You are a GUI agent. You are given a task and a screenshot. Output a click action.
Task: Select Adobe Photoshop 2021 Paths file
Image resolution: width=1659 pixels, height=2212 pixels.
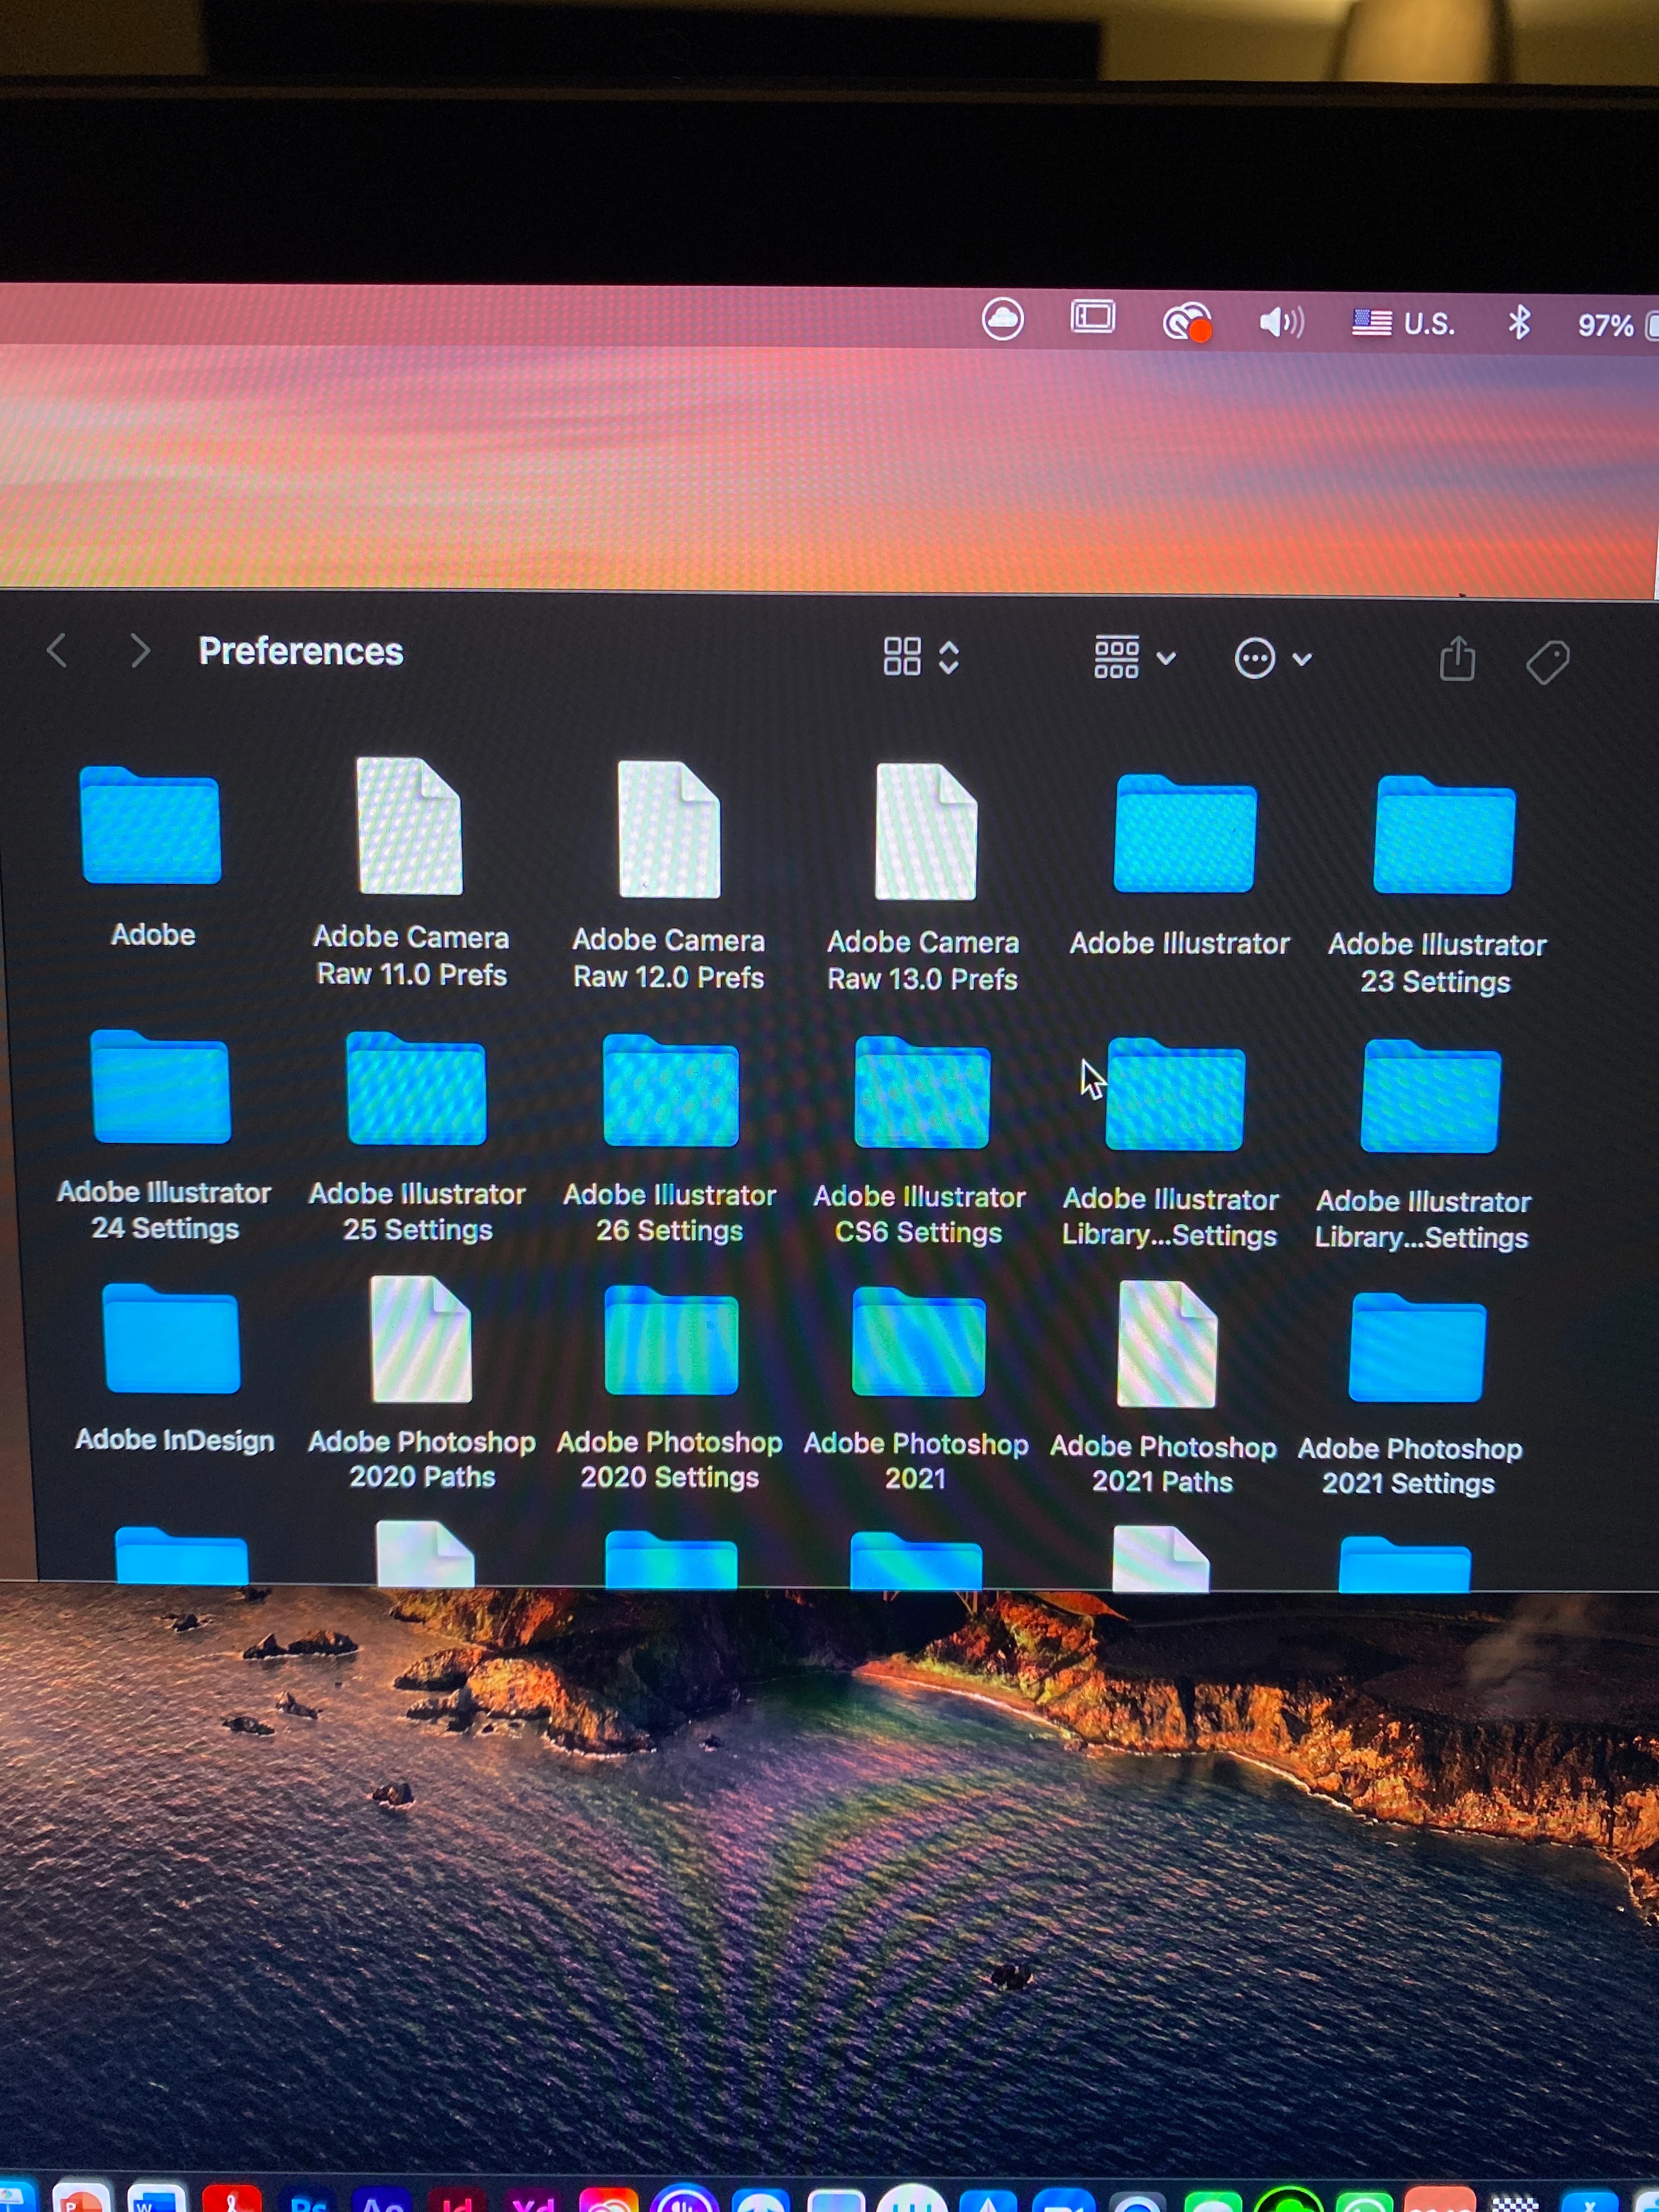[1166, 1344]
